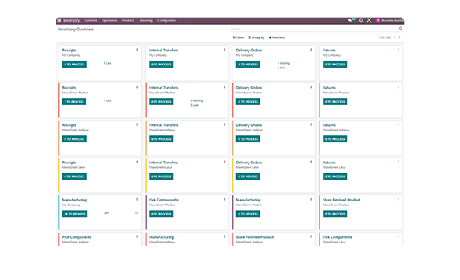Open the Reporting menu
The width and height of the screenshot is (460, 280).
[146, 20]
